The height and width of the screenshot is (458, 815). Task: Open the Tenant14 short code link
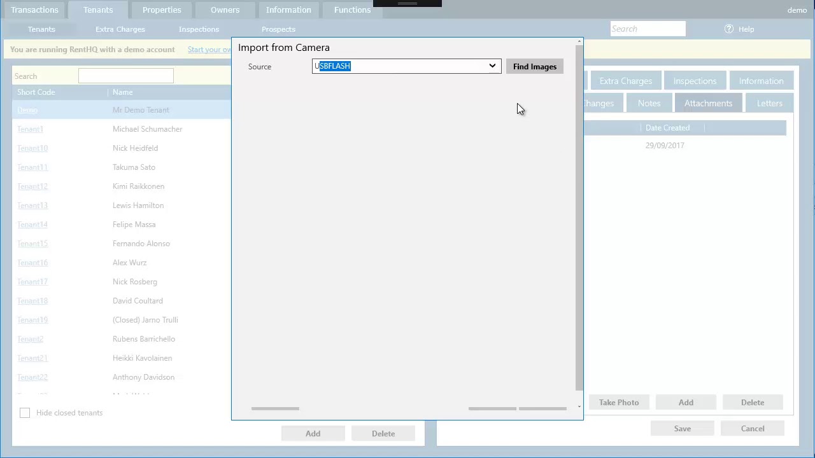pyautogui.click(x=32, y=225)
